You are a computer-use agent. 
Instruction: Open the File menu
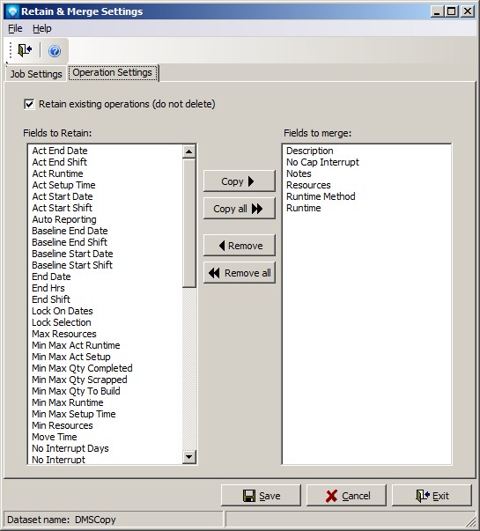click(x=15, y=28)
